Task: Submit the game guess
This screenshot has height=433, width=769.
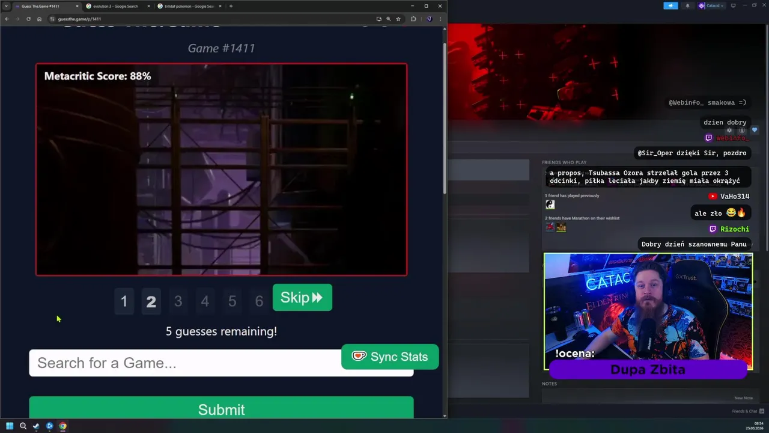Action: [221, 410]
